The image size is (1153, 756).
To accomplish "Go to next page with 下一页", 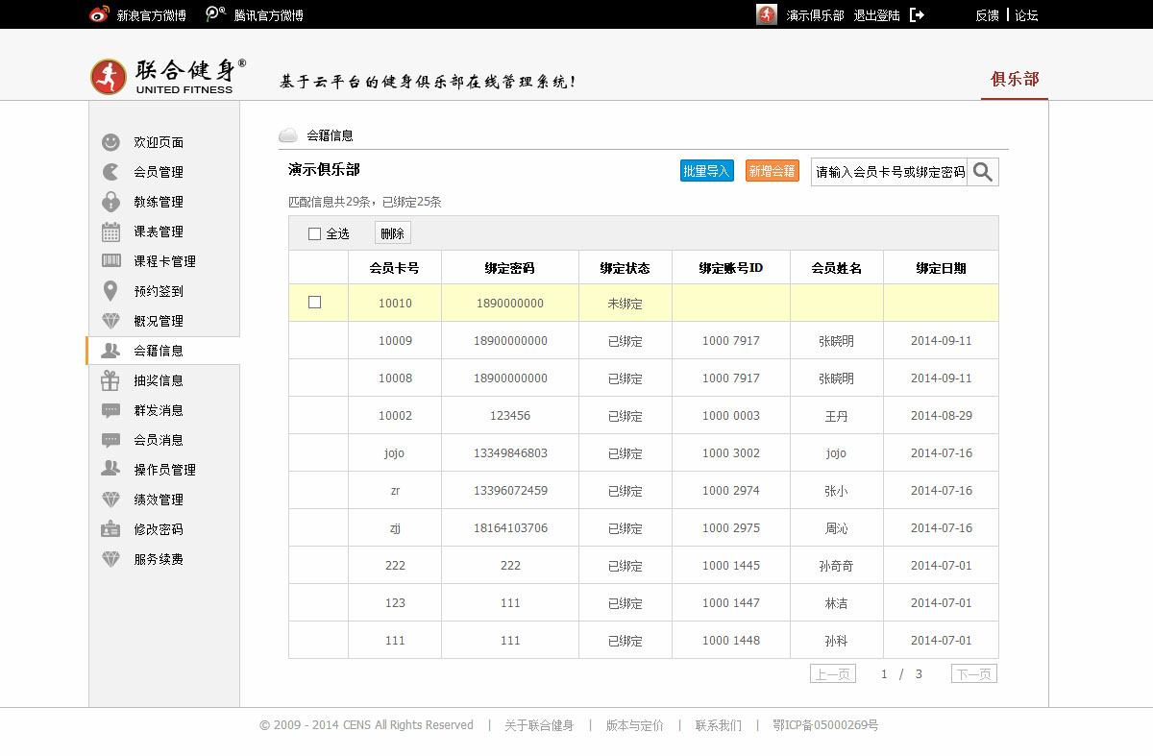I will [x=973, y=674].
